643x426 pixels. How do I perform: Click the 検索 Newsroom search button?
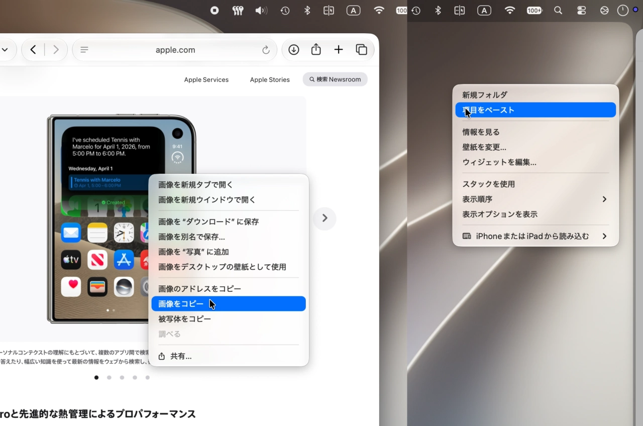[x=335, y=79]
